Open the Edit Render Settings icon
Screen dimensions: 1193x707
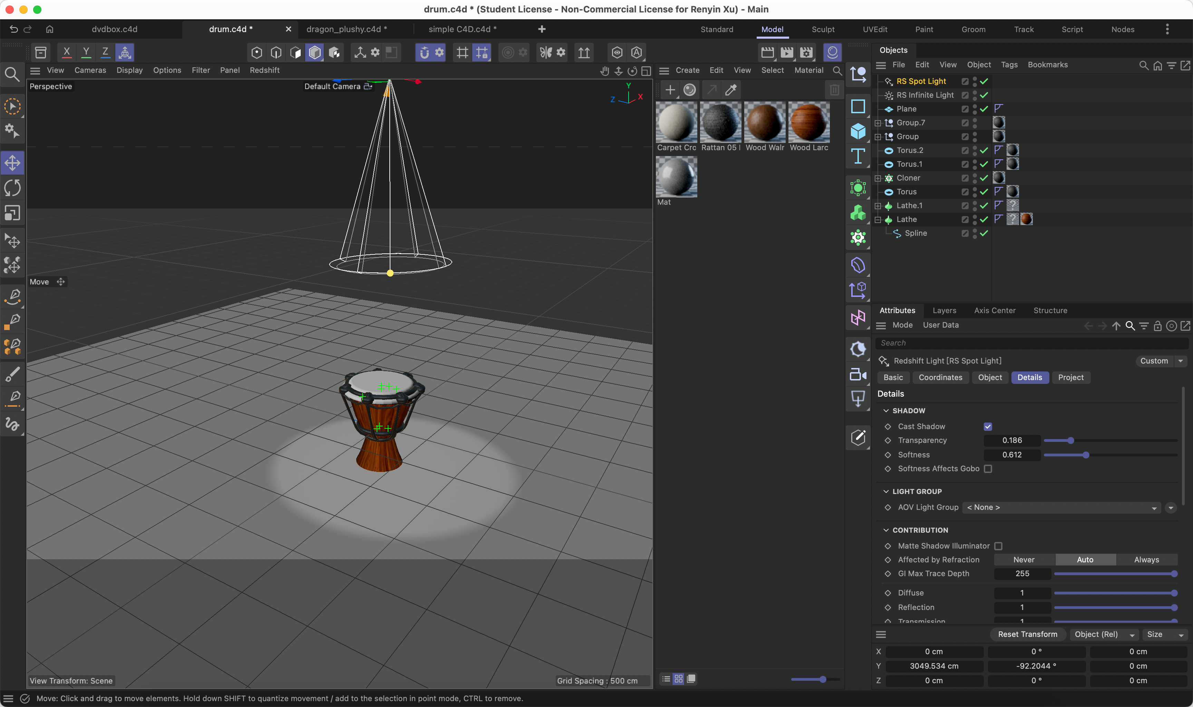tap(805, 52)
